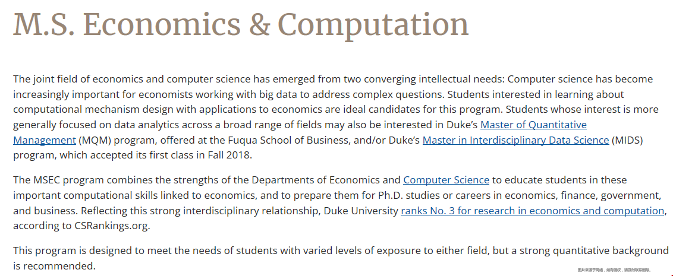Click the M.S. Economics & Computation heading
The height and width of the screenshot is (276, 673).
pyautogui.click(x=241, y=24)
